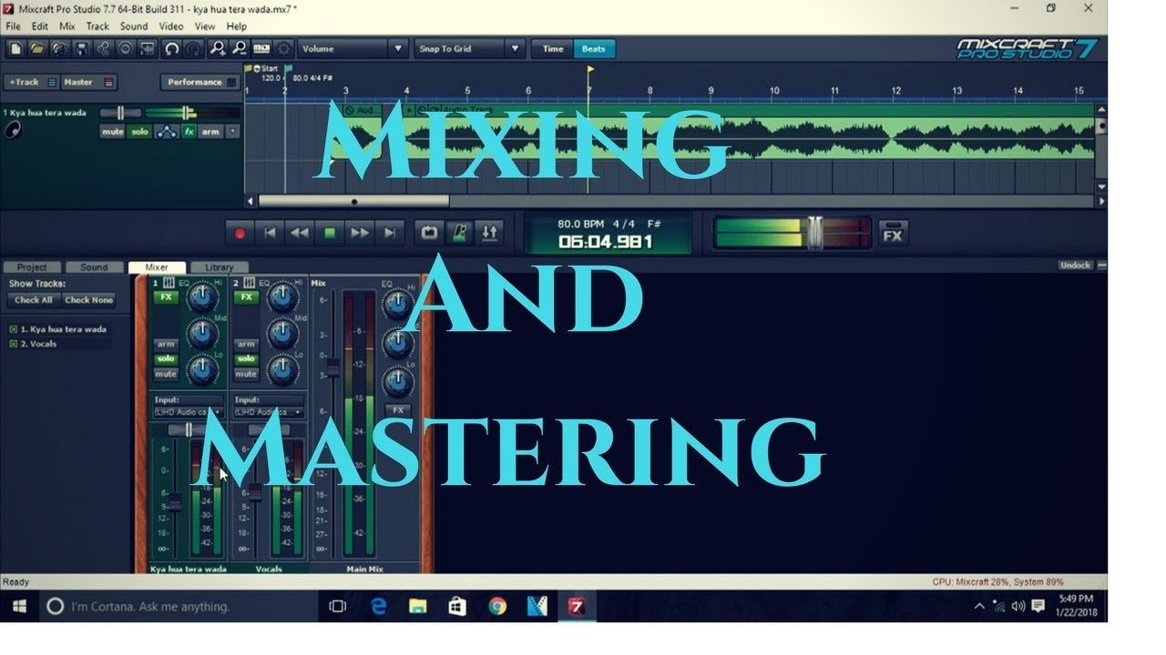Click the Check None button
This screenshot has width=1166, height=655.
pos(88,300)
